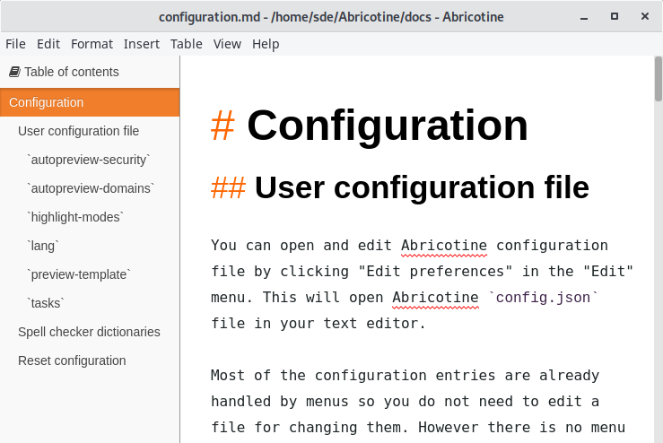The height and width of the screenshot is (443, 663).
Task: Jump to `preview-template` section
Action: pyautogui.click(x=90, y=274)
